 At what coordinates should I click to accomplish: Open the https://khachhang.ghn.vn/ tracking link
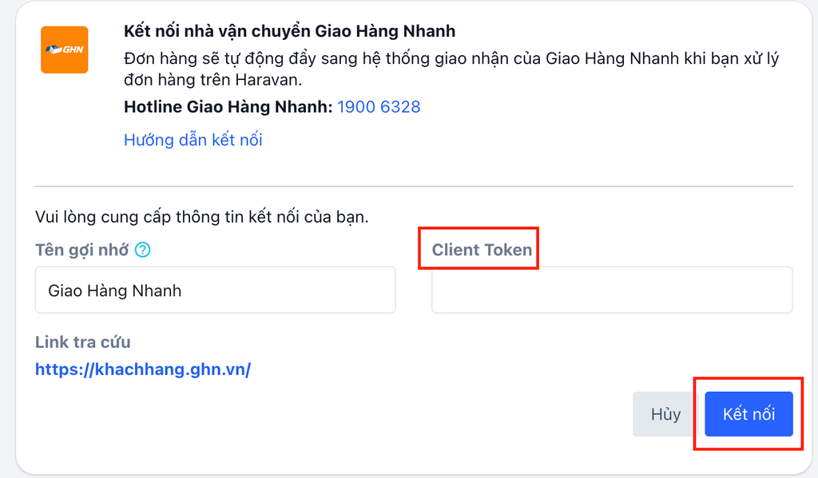pyautogui.click(x=143, y=369)
